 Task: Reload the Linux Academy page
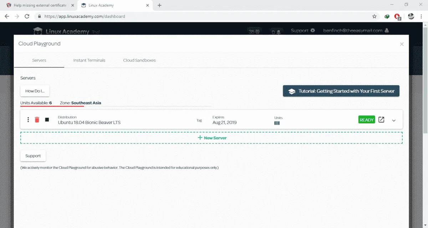tap(27, 16)
